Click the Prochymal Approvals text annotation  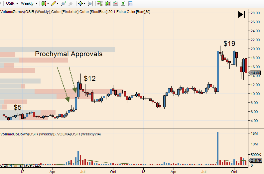click(69, 54)
